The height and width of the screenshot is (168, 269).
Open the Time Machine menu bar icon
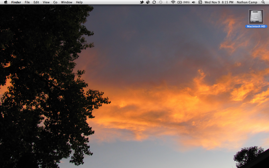point(161,2)
